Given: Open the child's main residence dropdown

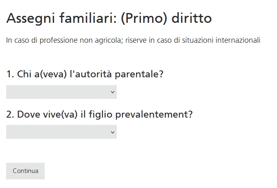Looking at the screenshot, I should pyautogui.click(x=61, y=132).
